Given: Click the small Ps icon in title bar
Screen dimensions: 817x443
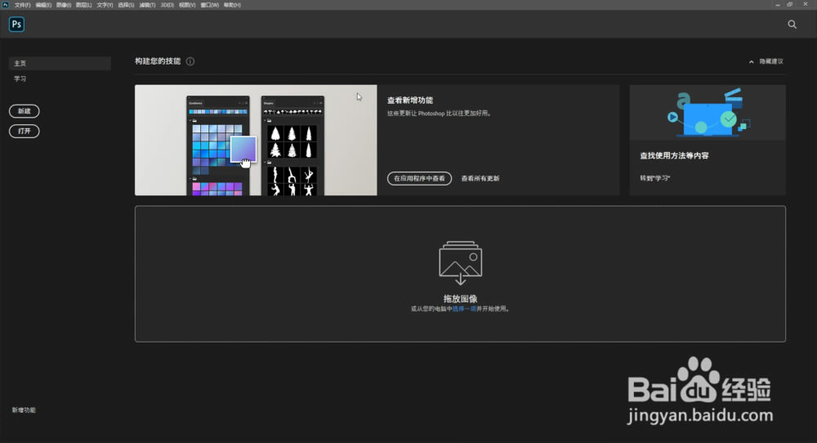Looking at the screenshot, I should tap(6, 5).
